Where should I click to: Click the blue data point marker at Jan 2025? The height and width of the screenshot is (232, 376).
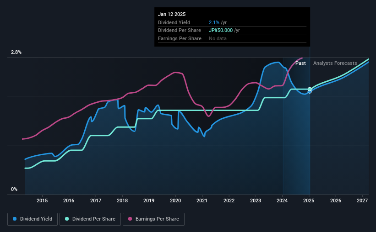click(x=310, y=92)
